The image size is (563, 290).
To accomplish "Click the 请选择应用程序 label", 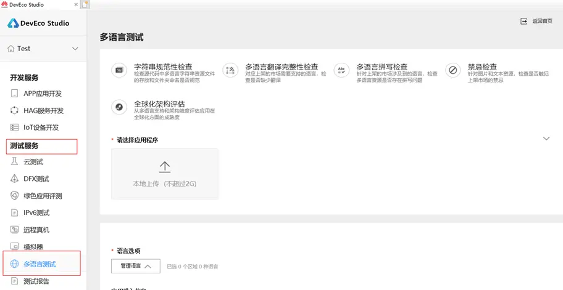I will [x=138, y=140].
